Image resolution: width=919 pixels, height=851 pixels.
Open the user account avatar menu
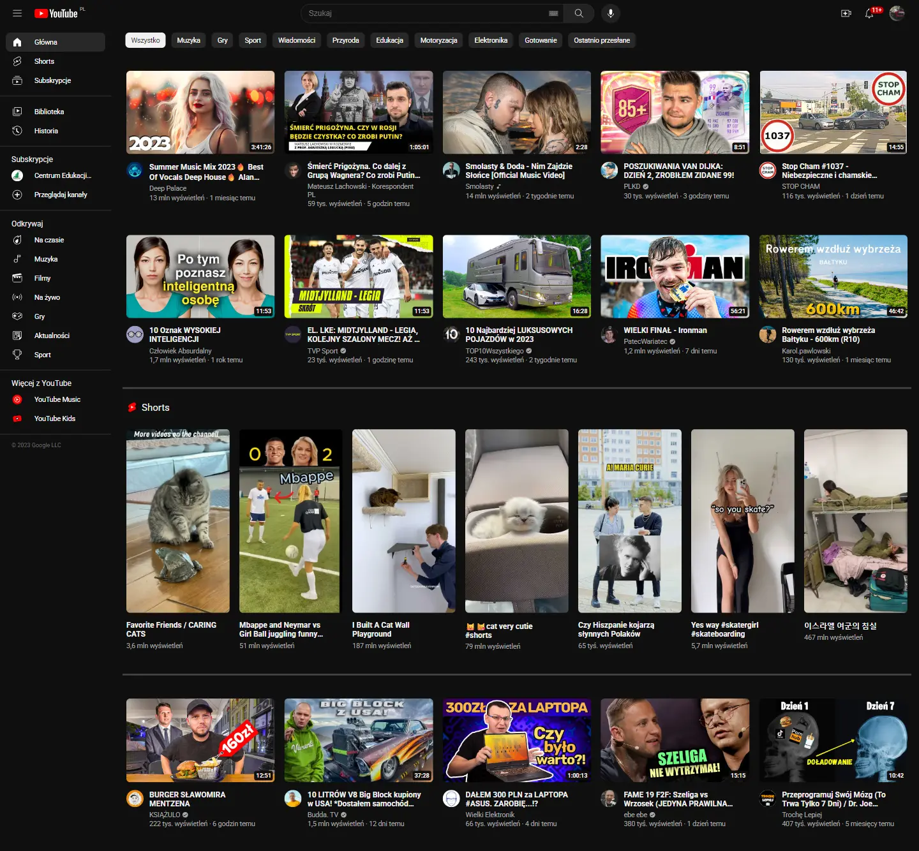click(897, 13)
